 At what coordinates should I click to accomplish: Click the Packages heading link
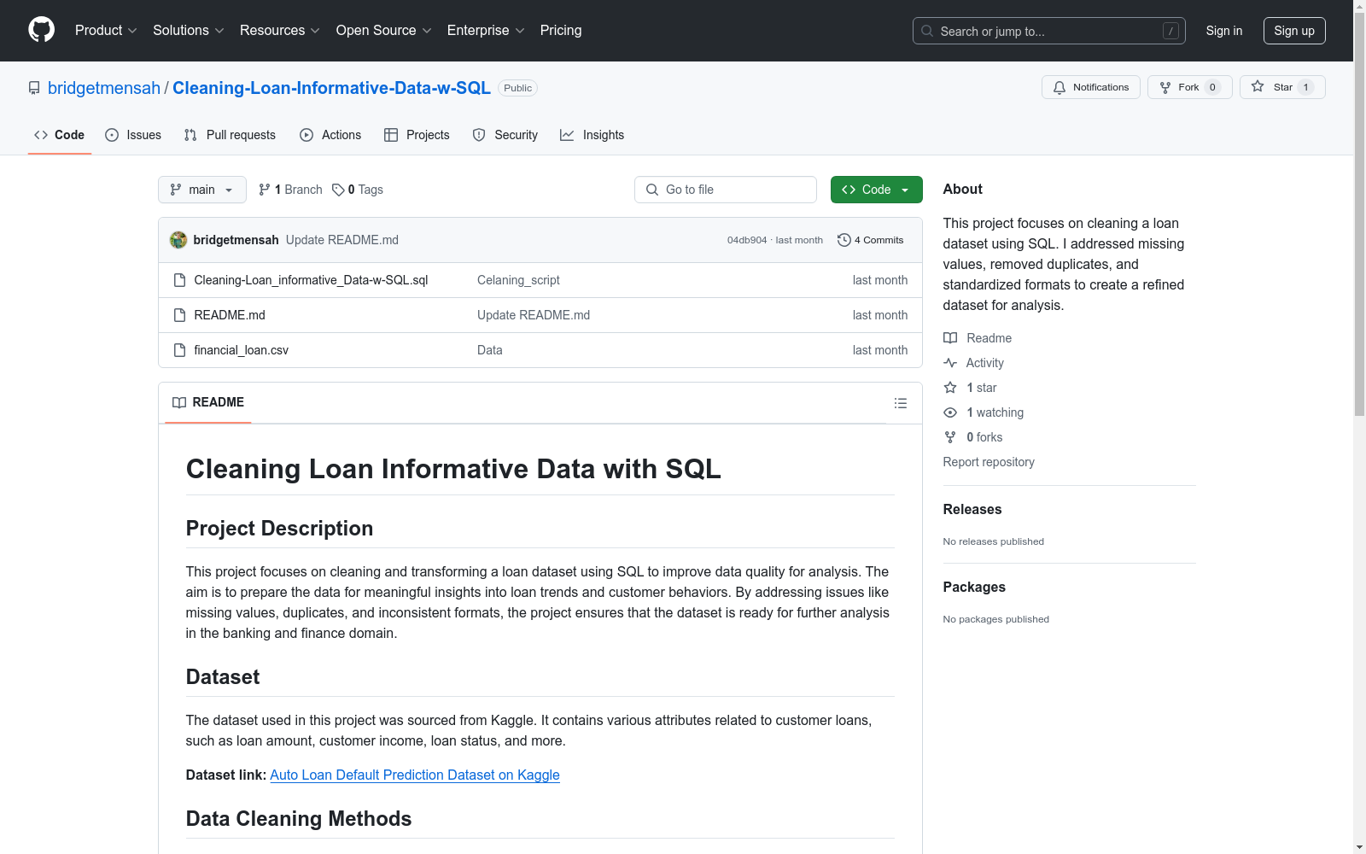[974, 587]
